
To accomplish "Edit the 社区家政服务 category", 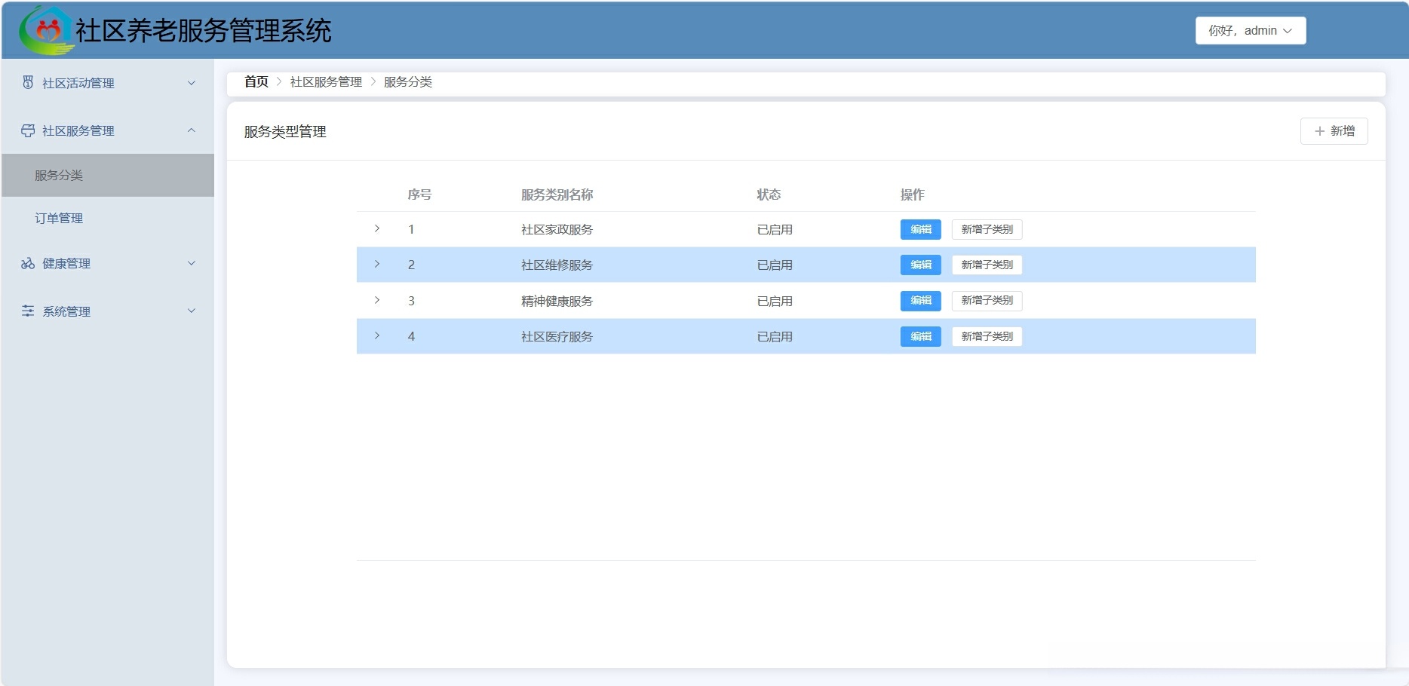I will pyautogui.click(x=920, y=229).
